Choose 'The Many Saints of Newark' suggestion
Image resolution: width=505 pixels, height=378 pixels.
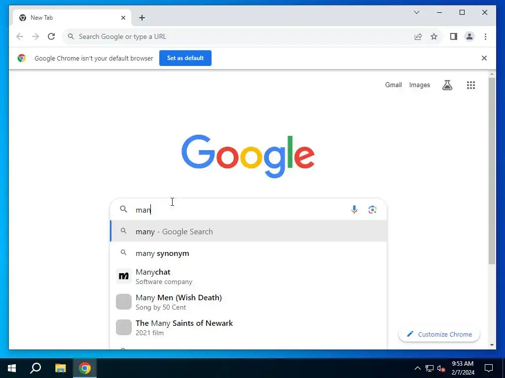[x=249, y=327]
